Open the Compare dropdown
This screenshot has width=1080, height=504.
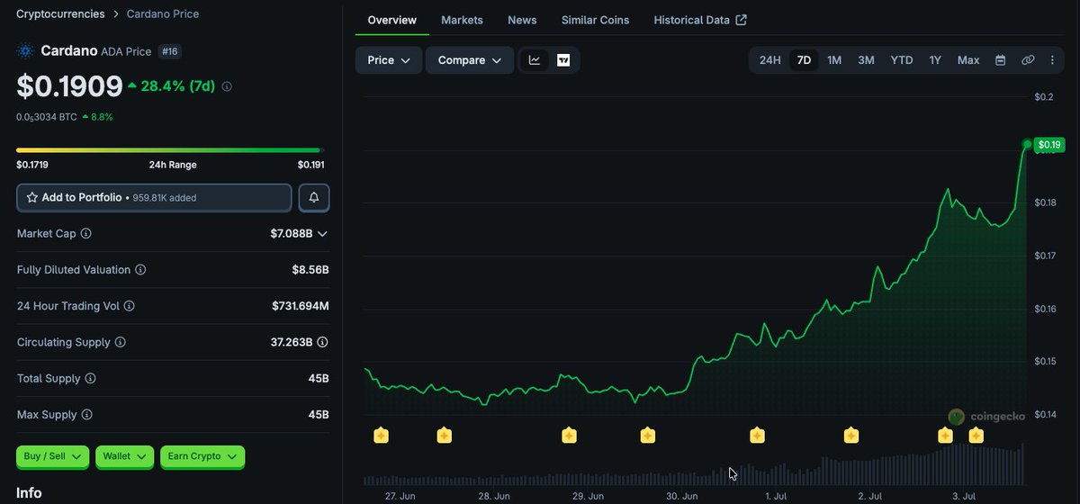pos(470,60)
